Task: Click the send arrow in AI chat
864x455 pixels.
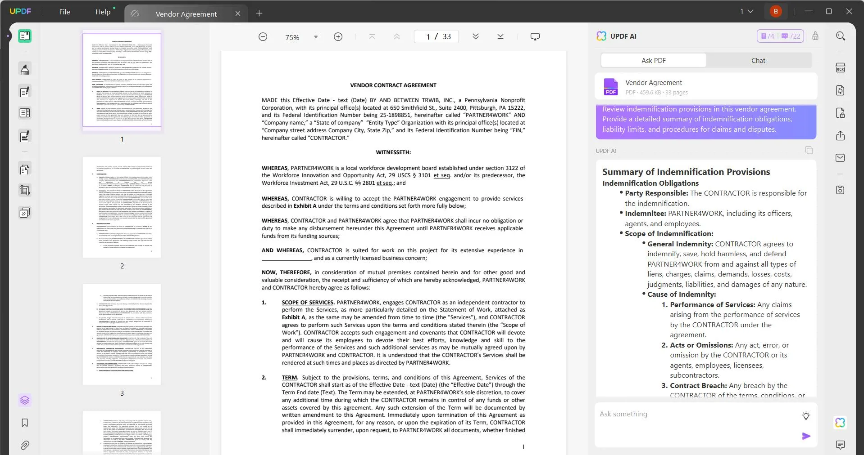Action: [x=806, y=436]
